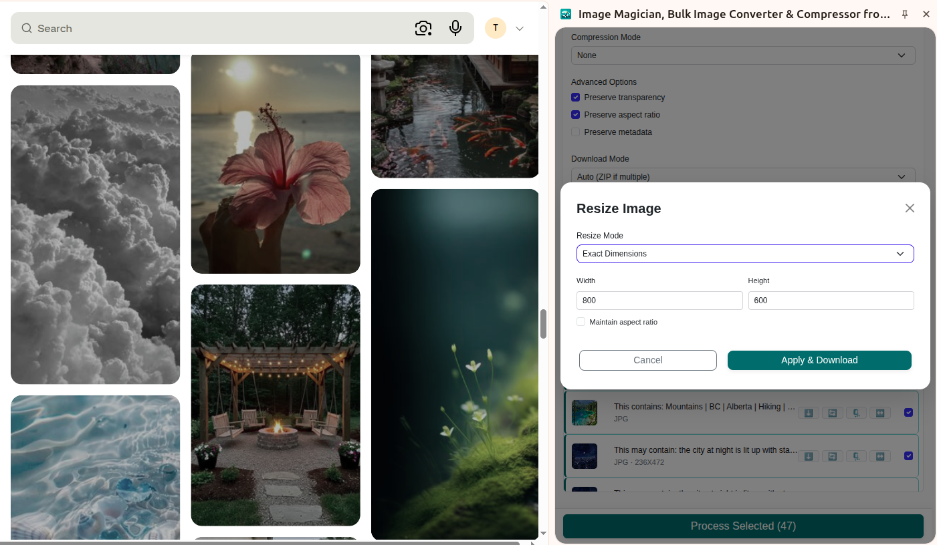Open the Download Mode dropdown
Viewport: 937px width, 545px height.
pyautogui.click(x=743, y=176)
